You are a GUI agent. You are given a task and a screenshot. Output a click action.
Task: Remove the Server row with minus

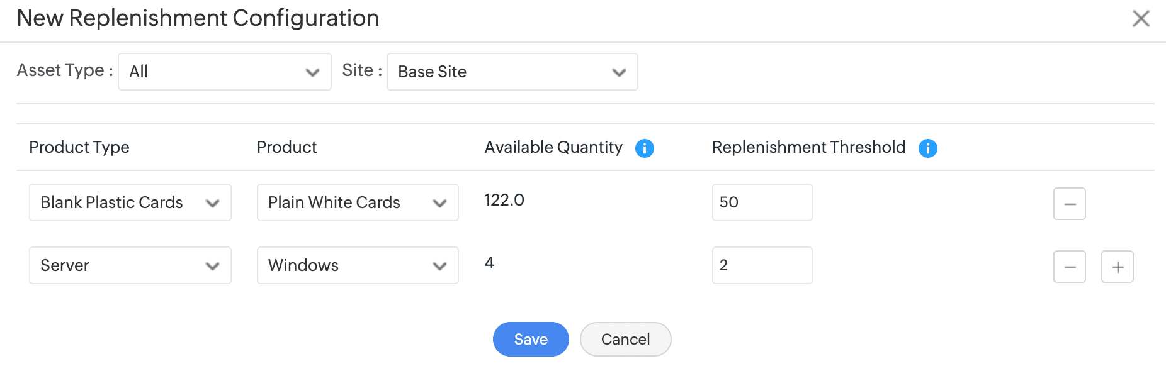(1069, 267)
